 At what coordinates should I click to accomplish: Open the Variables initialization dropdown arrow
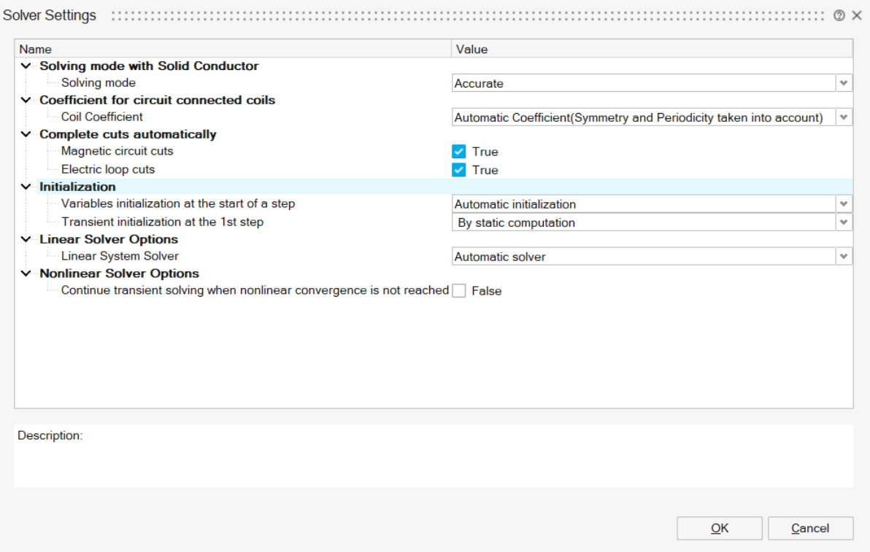(844, 204)
